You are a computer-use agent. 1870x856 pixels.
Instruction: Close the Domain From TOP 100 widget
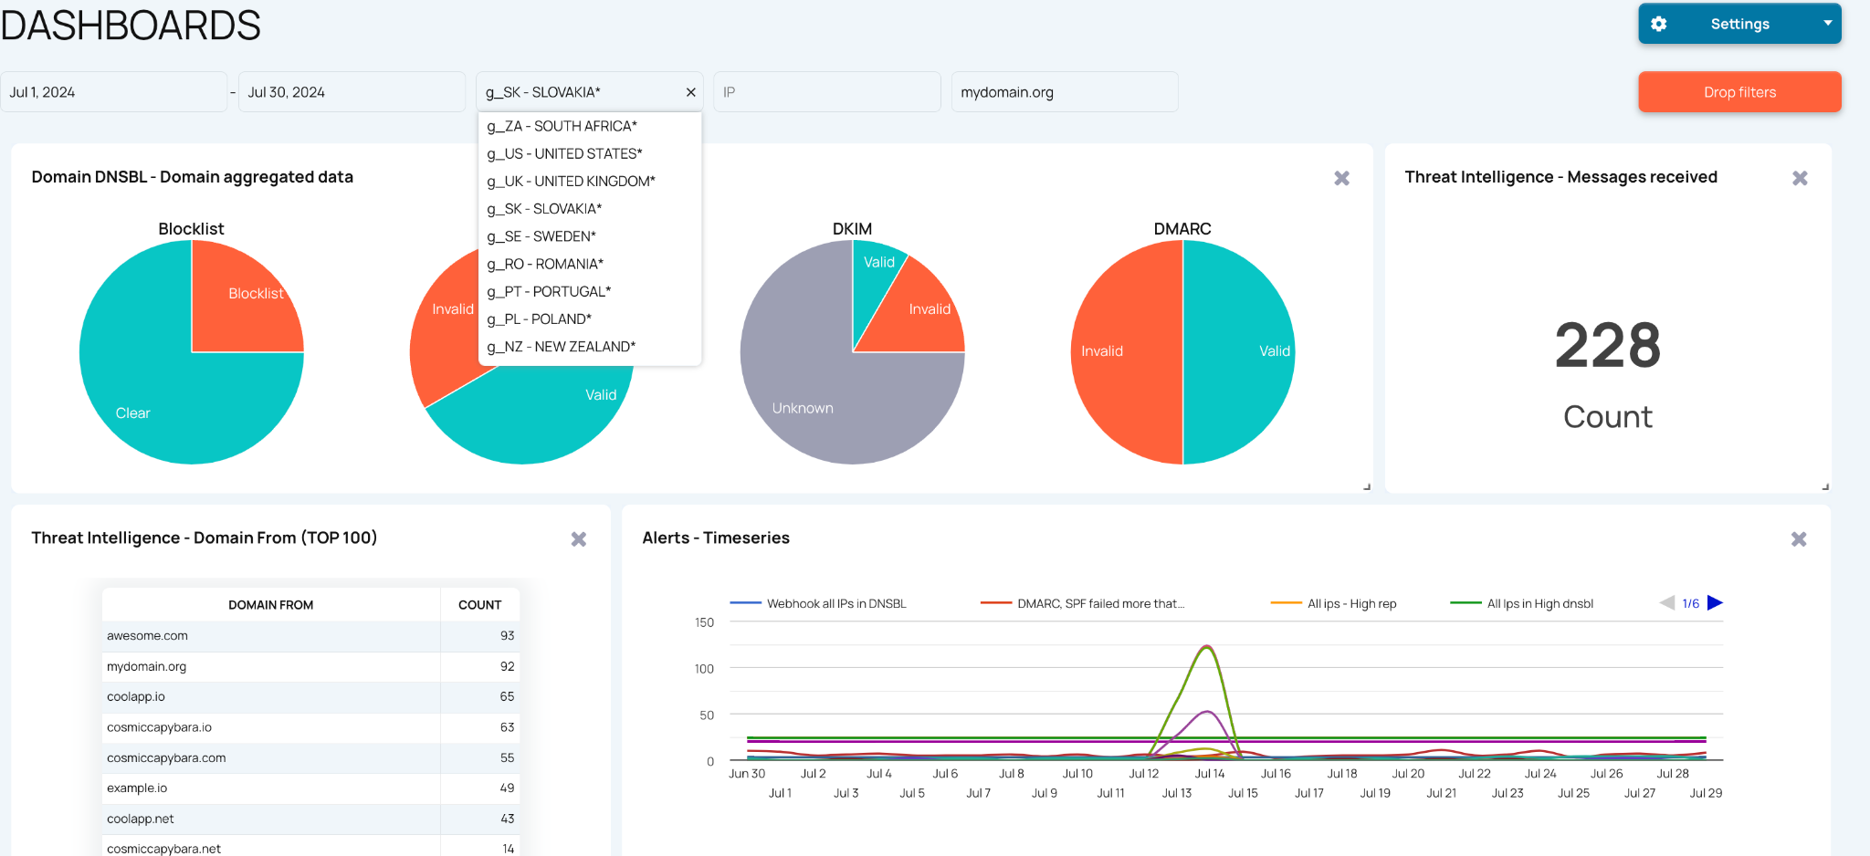click(x=579, y=539)
